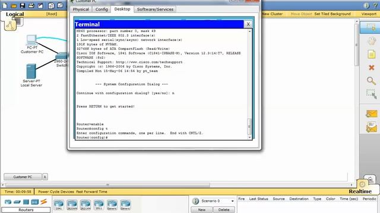Click the Print icon in the toolbar
The image size is (380, 213).
[x=31, y=5]
